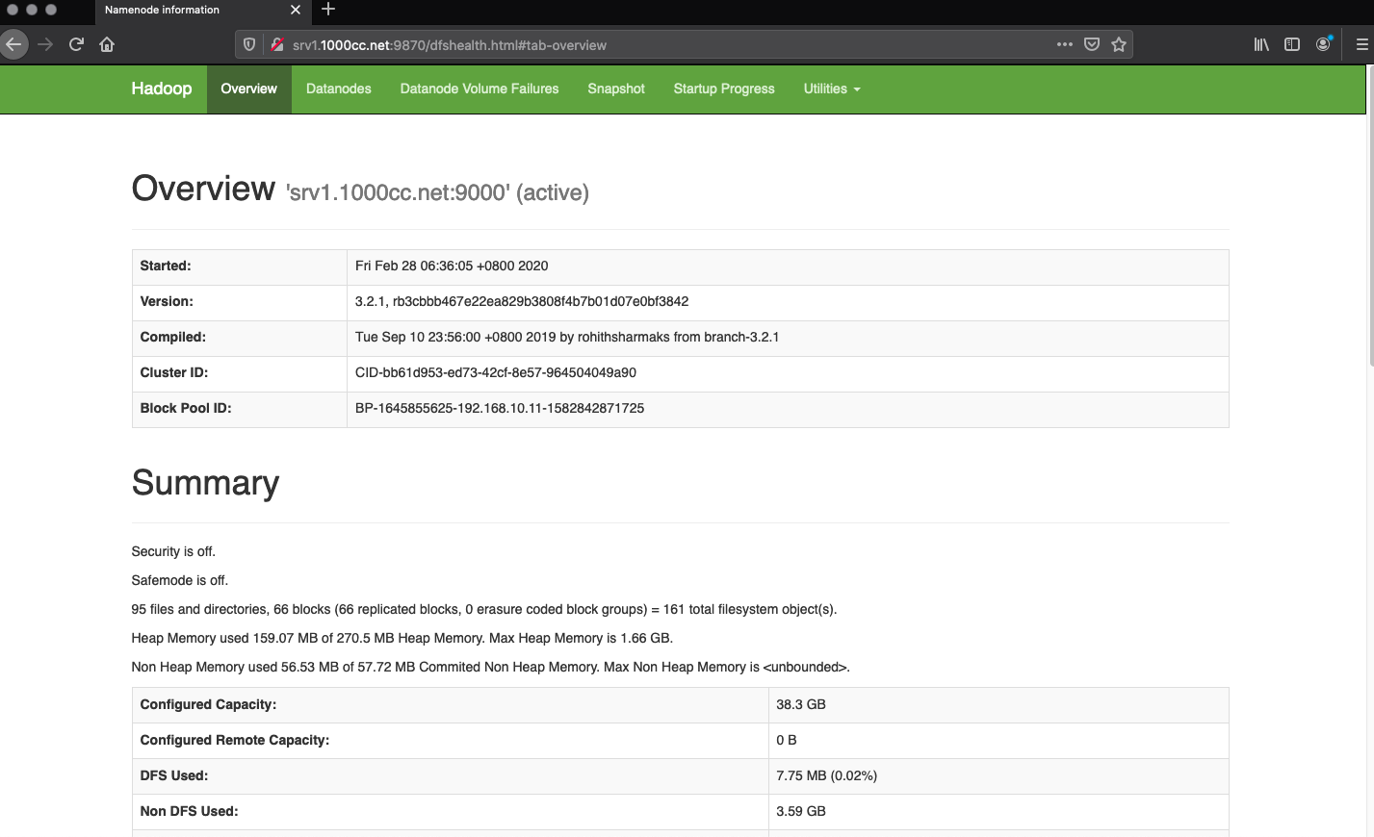Click the Overview heading text
Screen dimensions: 1374x837
click(x=203, y=189)
